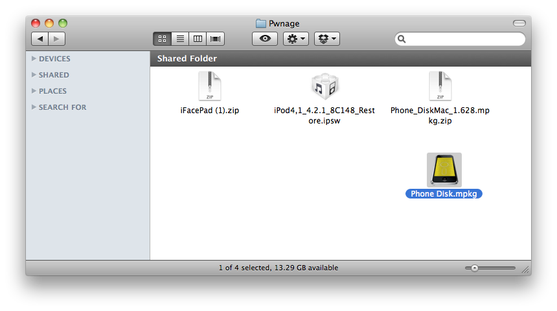Go back to previous folder
The height and width of the screenshot is (311, 557).
click(40, 39)
